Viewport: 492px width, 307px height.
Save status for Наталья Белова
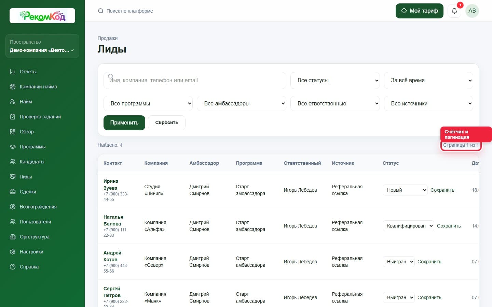(x=449, y=226)
